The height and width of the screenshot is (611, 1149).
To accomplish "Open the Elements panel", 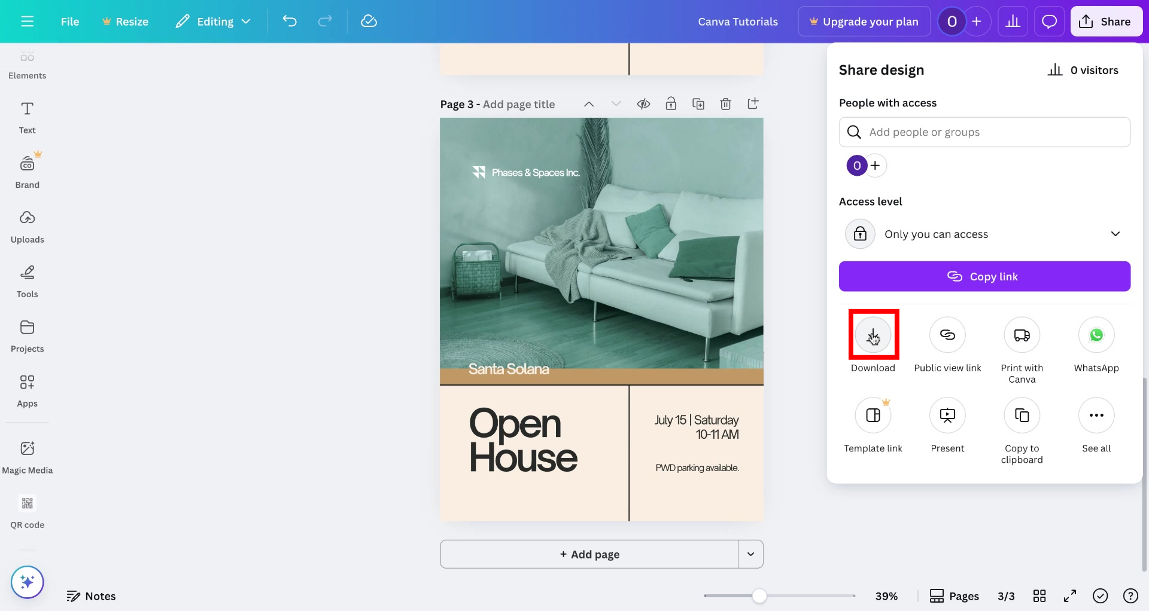I will pyautogui.click(x=27, y=63).
